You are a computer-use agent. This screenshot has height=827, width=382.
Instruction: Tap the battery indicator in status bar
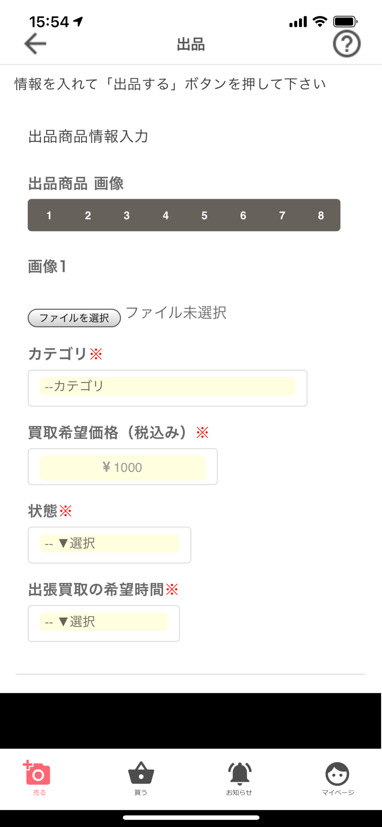coord(345,22)
